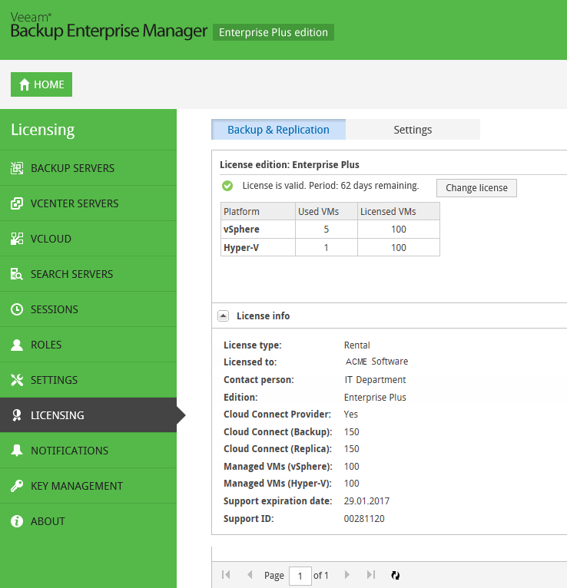Click the Backup Servers sidebar icon
The image size is (567, 588).
tap(17, 168)
